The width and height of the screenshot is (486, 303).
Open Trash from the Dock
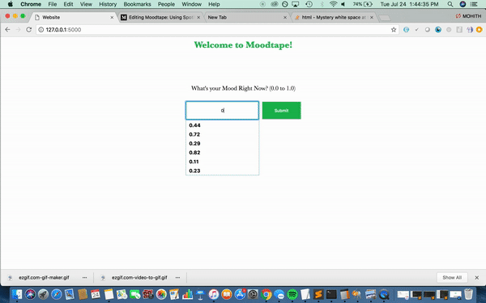(469, 294)
